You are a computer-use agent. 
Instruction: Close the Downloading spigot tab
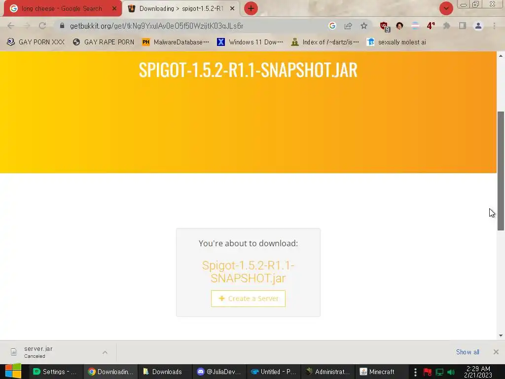(232, 9)
